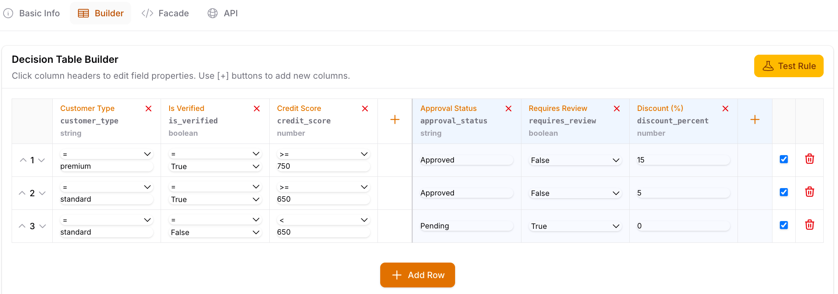Edit the Discount (%) column header

coord(660,109)
